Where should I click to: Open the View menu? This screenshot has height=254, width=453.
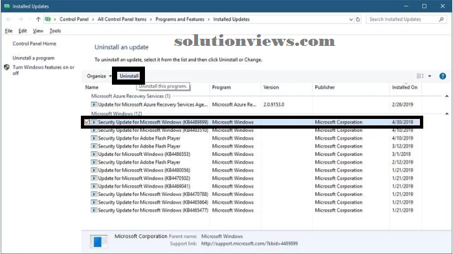38,31
